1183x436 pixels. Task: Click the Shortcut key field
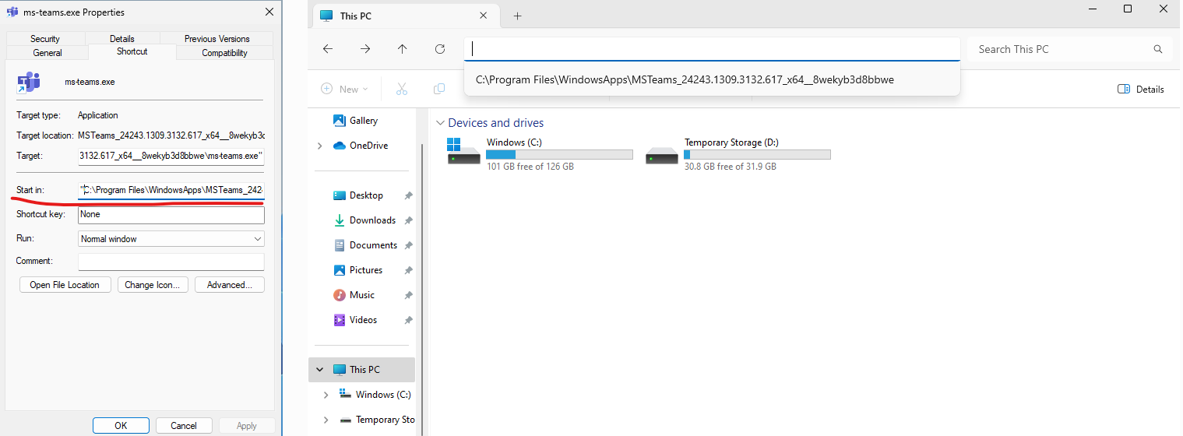(x=171, y=215)
